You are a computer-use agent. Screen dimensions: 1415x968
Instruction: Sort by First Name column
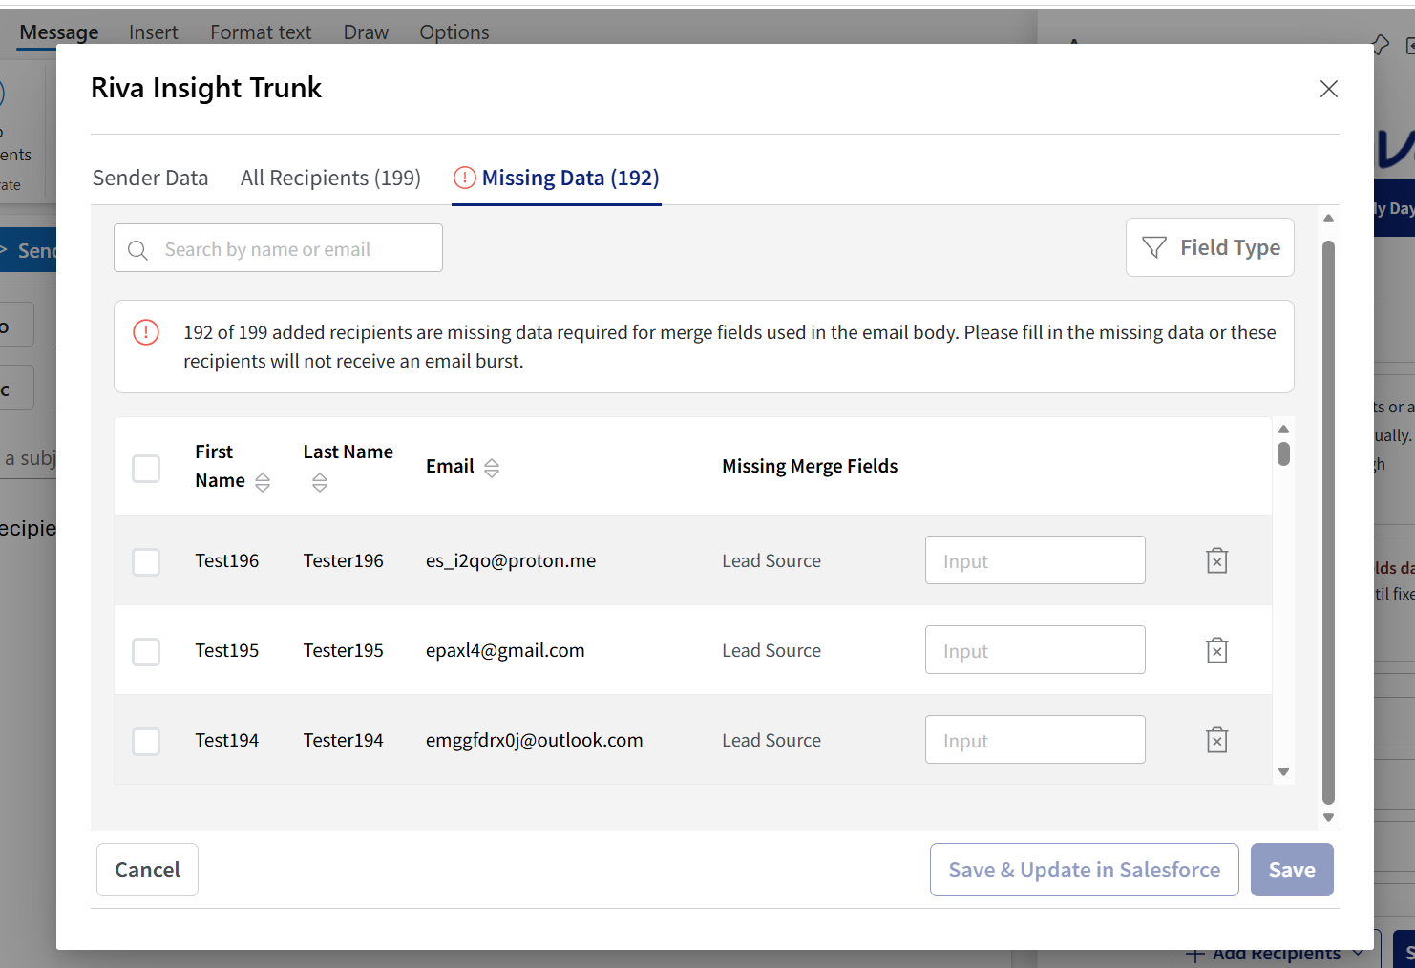[263, 482]
